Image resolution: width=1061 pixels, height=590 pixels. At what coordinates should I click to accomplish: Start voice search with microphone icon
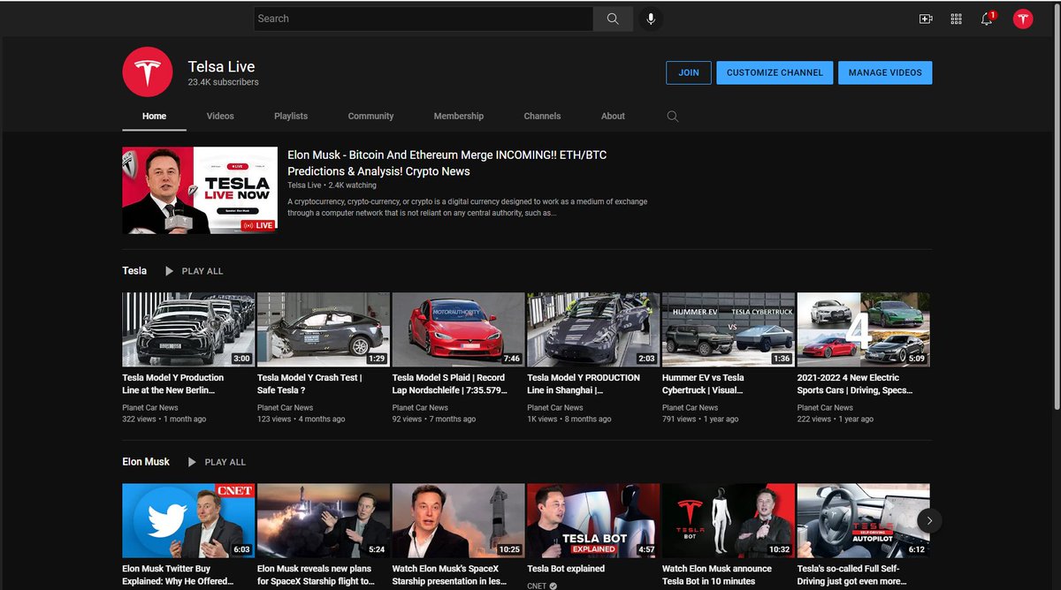point(651,19)
